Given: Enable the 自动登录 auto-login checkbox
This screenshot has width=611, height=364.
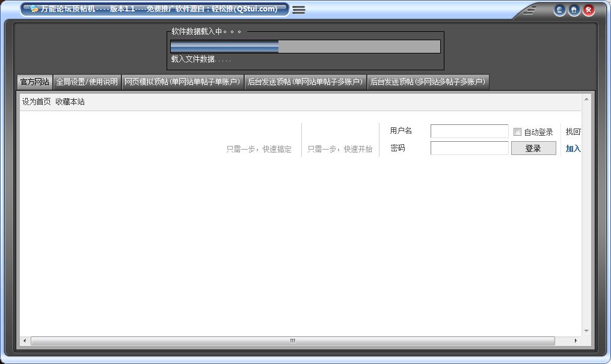Looking at the screenshot, I should pos(517,132).
